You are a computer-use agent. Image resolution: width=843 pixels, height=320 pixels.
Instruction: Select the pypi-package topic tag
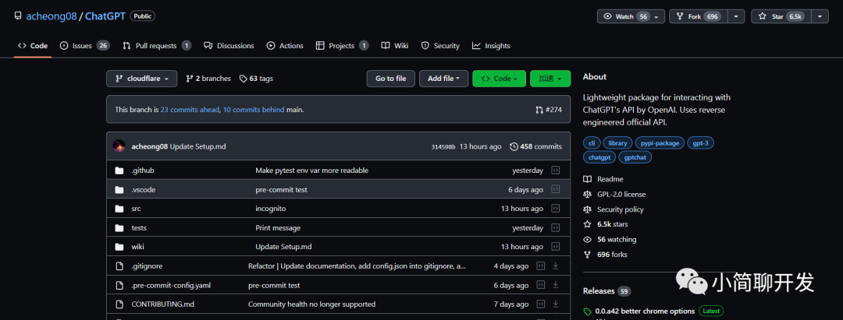(660, 143)
